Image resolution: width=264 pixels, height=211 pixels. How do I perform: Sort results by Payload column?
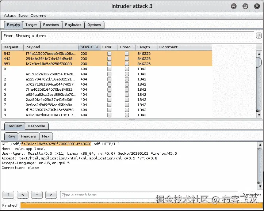click(51, 47)
